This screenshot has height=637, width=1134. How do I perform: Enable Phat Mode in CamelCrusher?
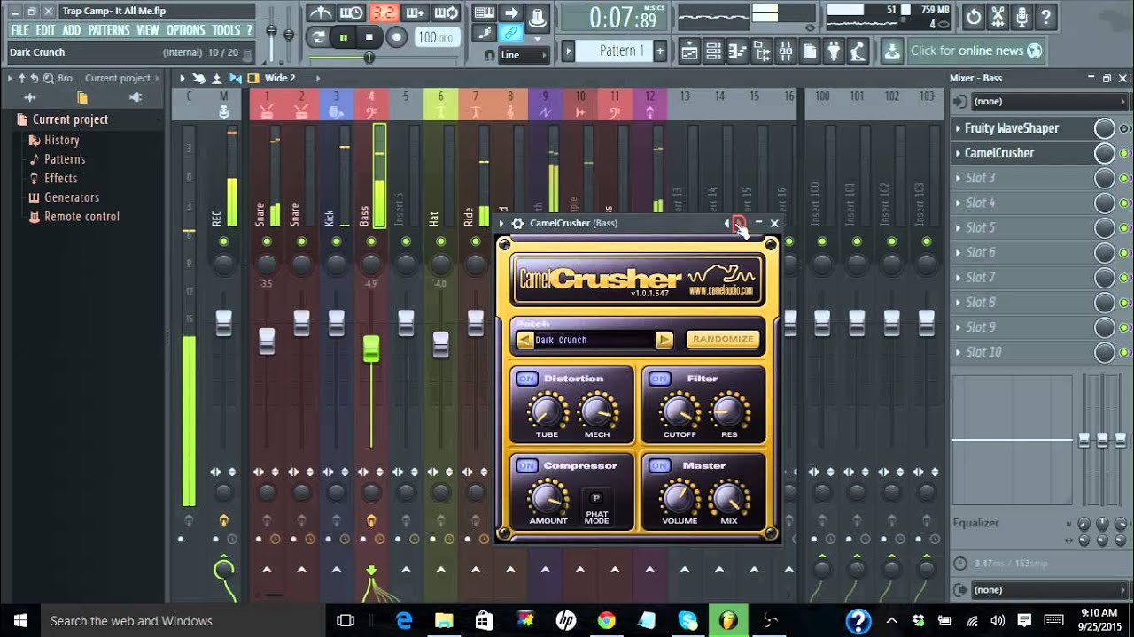pos(596,498)
